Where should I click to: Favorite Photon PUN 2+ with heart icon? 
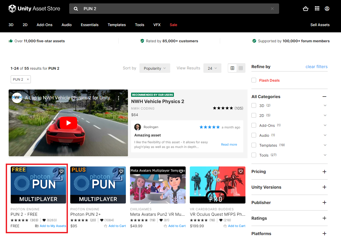pos(121,171)
